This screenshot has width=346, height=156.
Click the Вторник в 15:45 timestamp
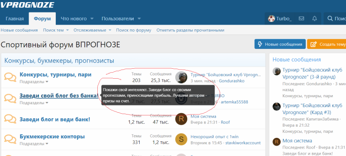coord(206,143)
